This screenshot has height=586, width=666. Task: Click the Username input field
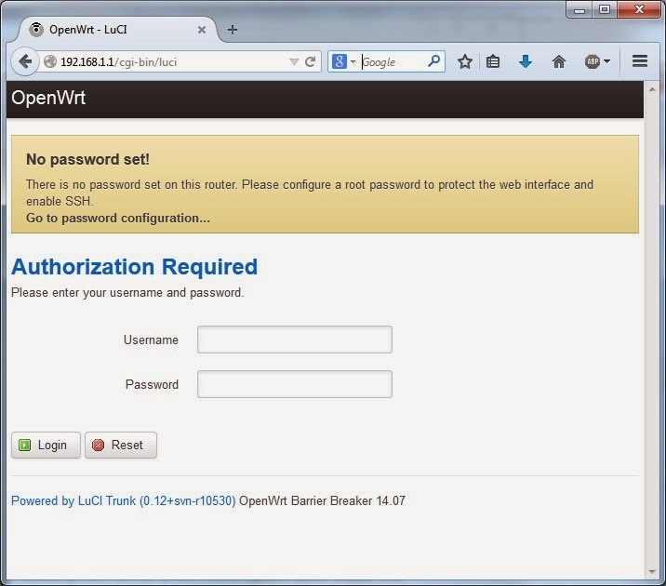[x=294, y=340]
